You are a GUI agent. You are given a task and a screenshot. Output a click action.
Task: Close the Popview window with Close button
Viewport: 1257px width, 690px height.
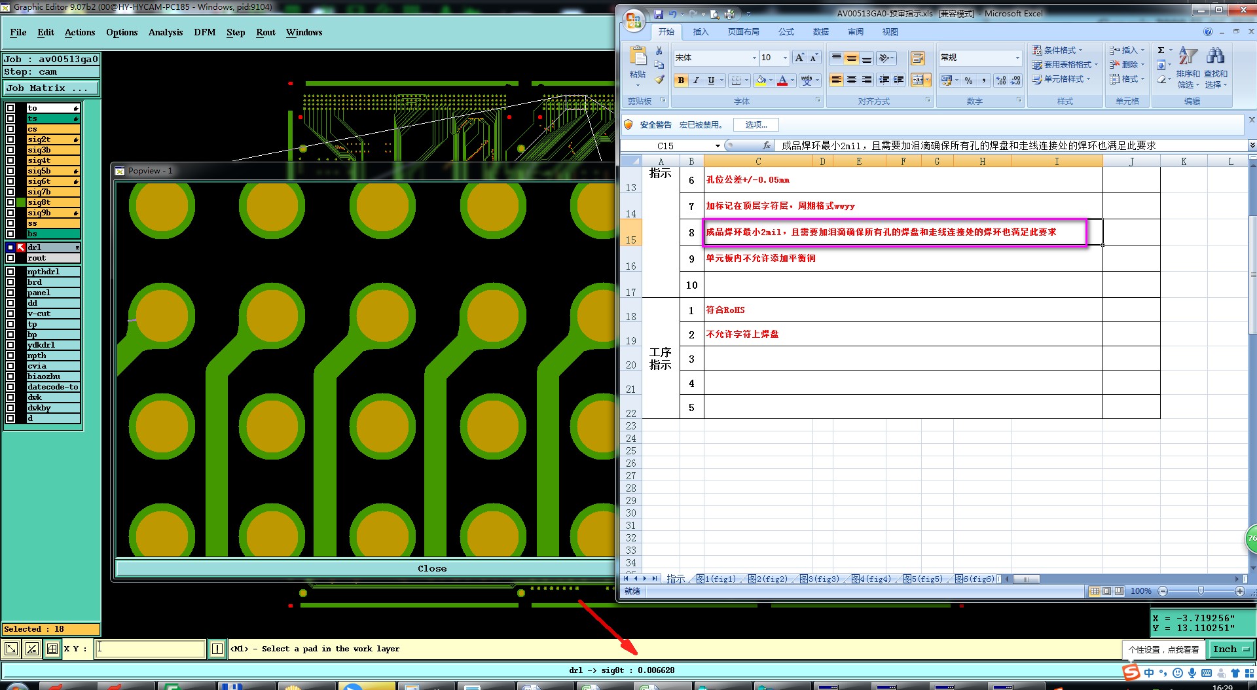(x=432, y=568)
